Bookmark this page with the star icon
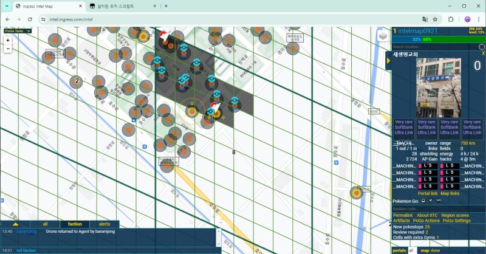This screenshot has height=254, width=486. tap(435, 19)
